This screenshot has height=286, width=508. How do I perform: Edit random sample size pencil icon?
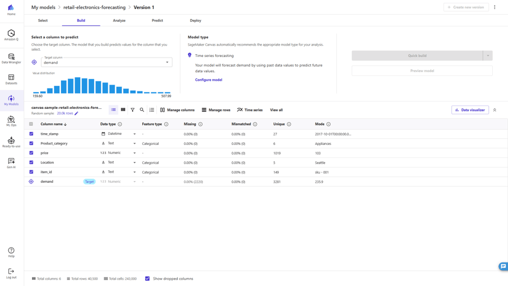(x=77, y=113)
